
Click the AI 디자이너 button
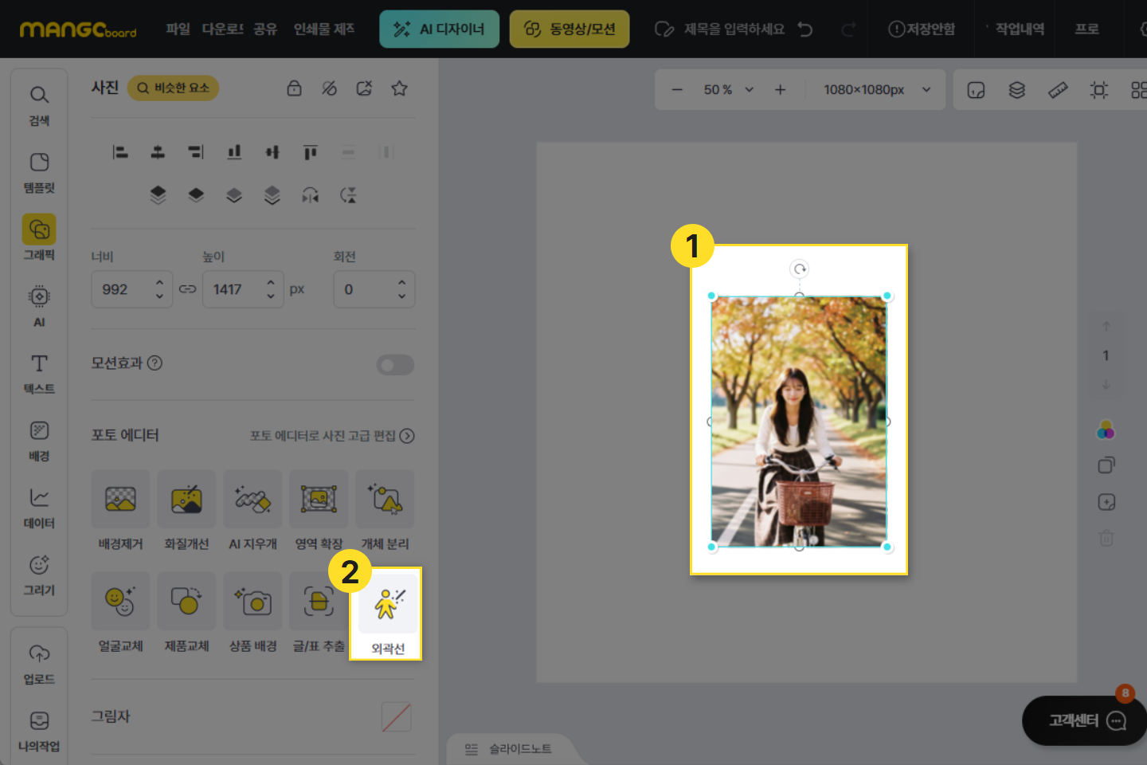click(x=439, y=29)
